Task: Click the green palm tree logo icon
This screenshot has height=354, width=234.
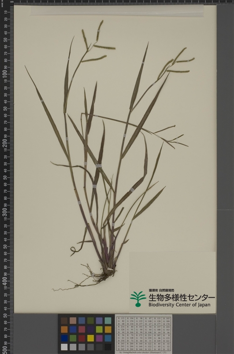Action: (138, 299)
